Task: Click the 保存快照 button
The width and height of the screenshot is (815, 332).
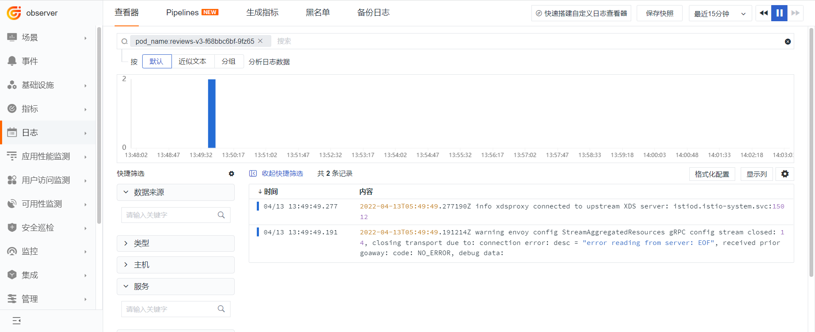Action: pyautogui.click(x=660, y=14)
